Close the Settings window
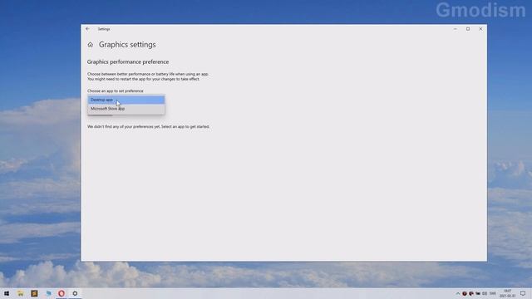Screen dimensions: 532x299 (x=480, y=29)
